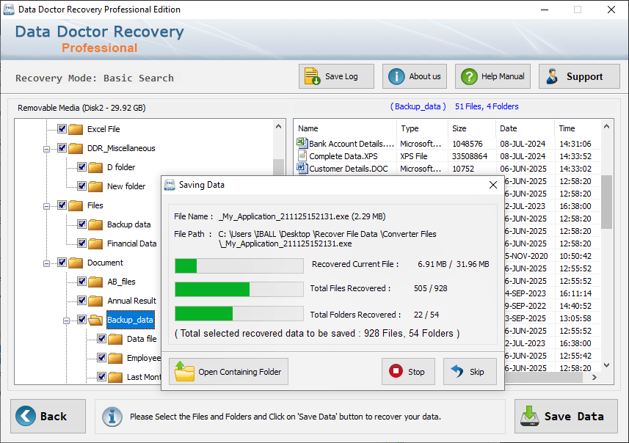Click the red Stop icon in dialog

click(396, 371)
